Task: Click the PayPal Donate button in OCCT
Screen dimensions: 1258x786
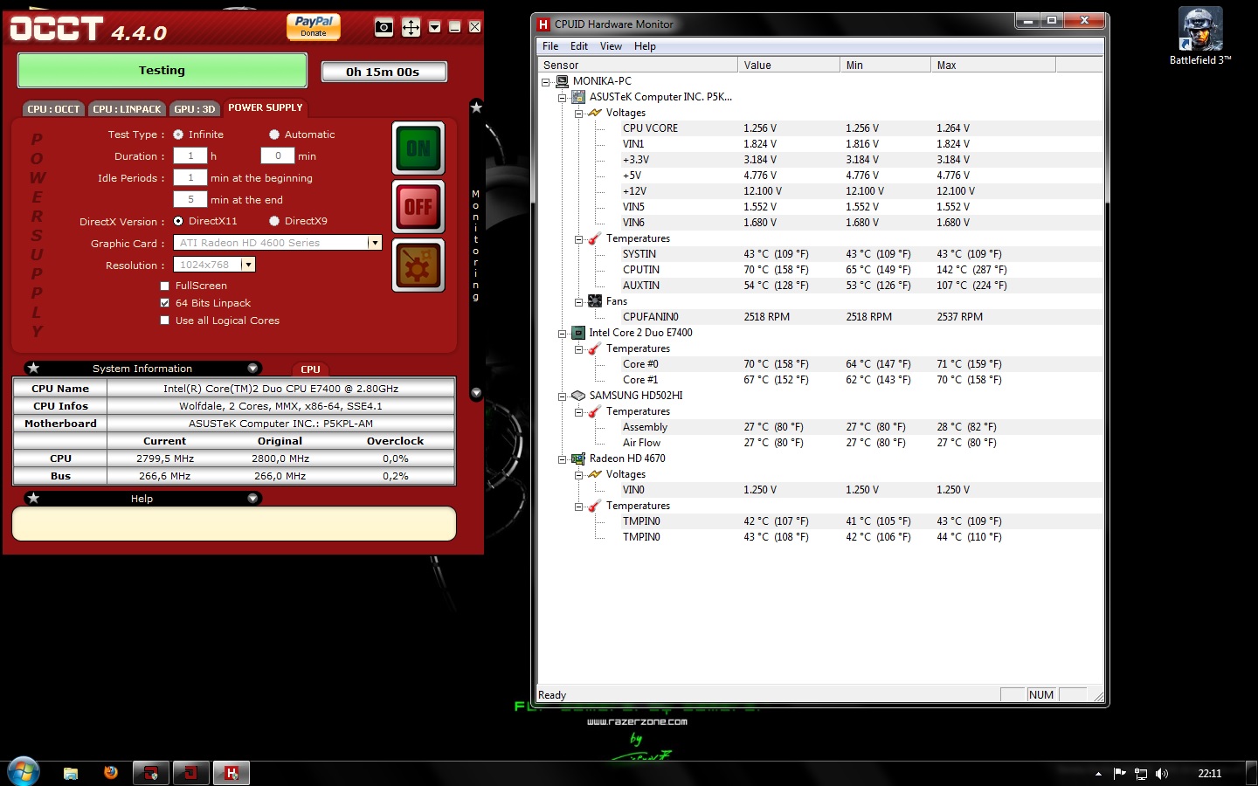Action: [x=314, y=27]
